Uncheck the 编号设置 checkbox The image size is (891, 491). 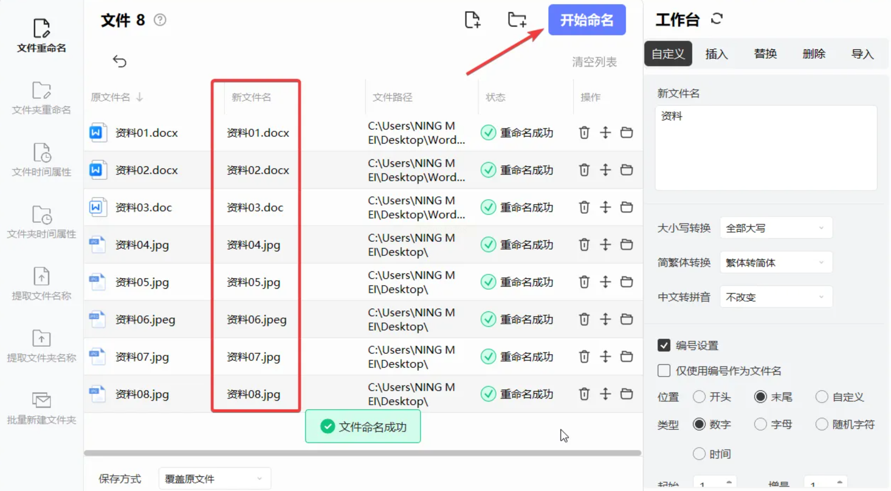click(664, 345)
